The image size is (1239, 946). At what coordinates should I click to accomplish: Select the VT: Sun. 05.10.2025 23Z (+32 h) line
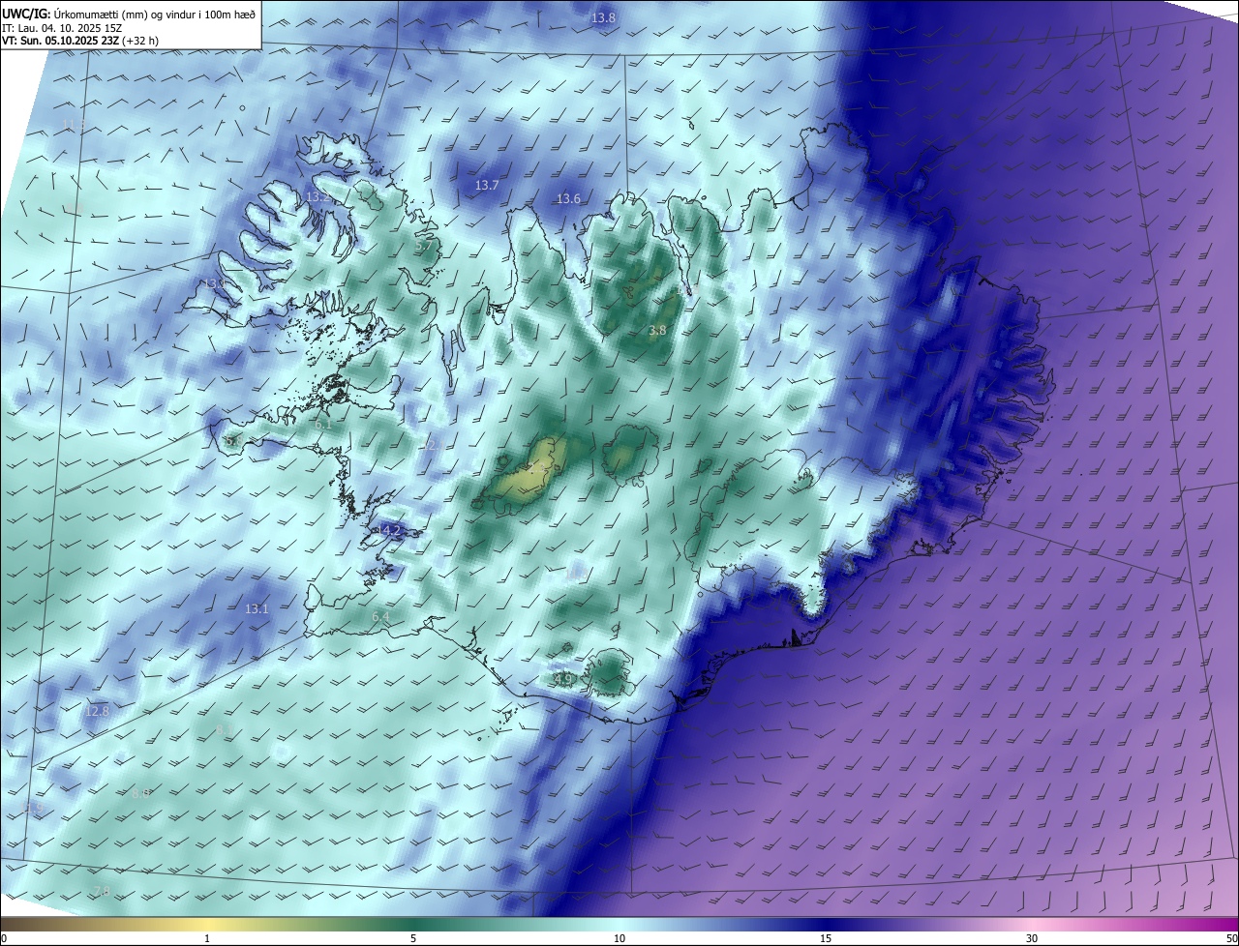click(80, 41)
